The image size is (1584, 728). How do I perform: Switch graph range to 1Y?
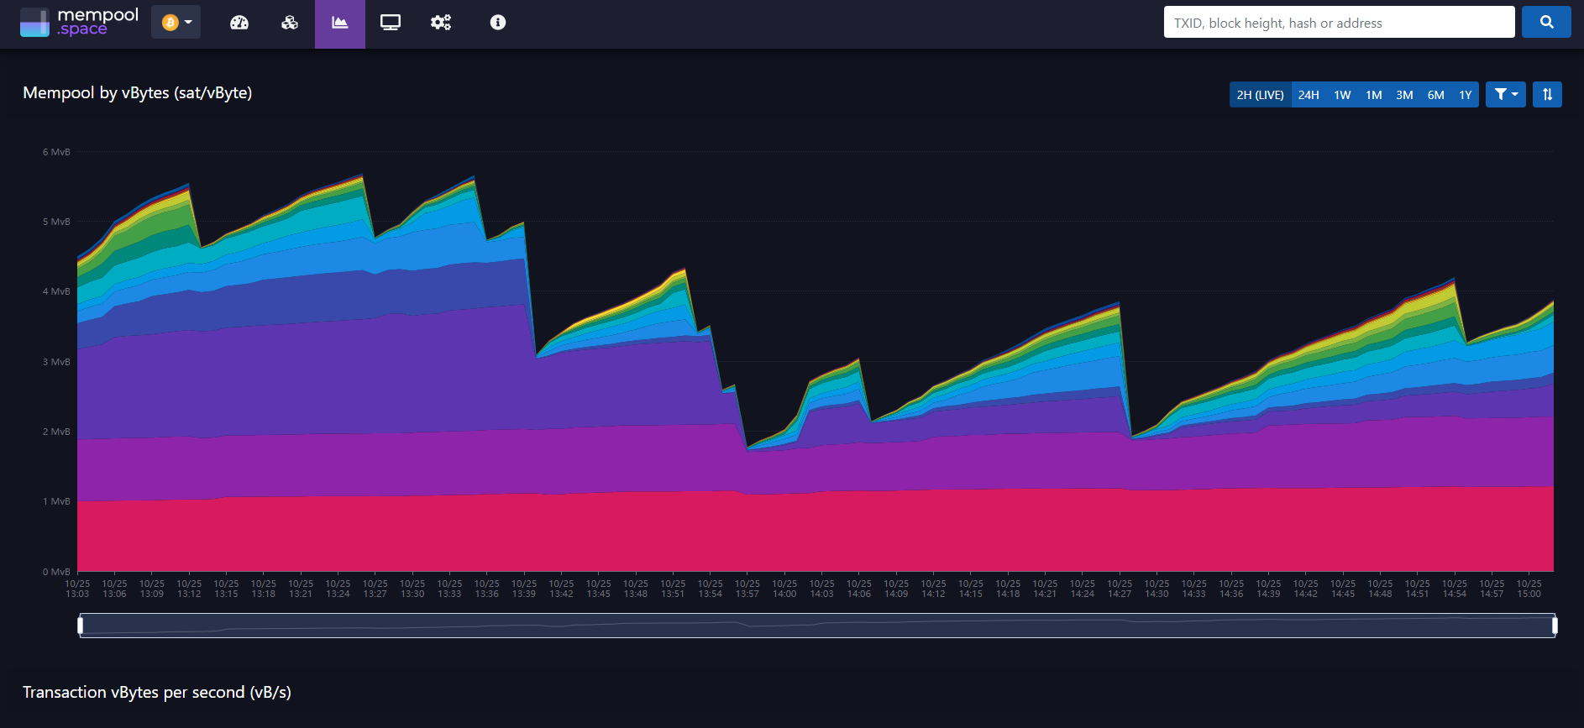[x=1466, y=95]
